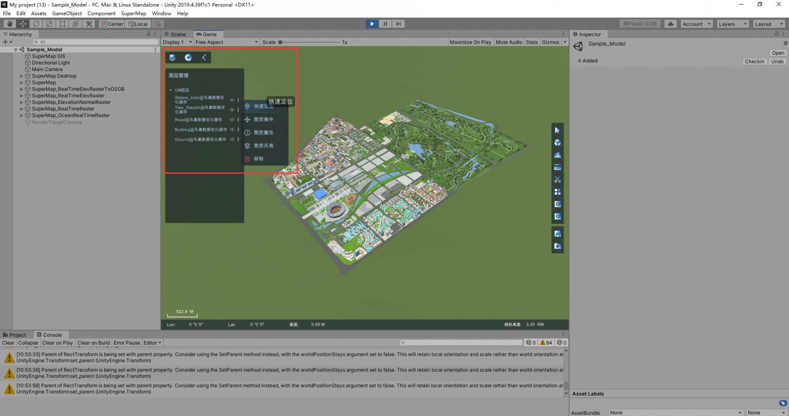This screenshot has width=789, height=416.
Task: Click the add layer plus icon in Game view
Action: coord(188,57)
